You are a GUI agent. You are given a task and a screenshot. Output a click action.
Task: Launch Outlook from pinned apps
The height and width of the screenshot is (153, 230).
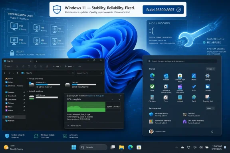point(166,77)
